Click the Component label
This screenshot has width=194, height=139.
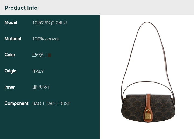tap(16, 103)
